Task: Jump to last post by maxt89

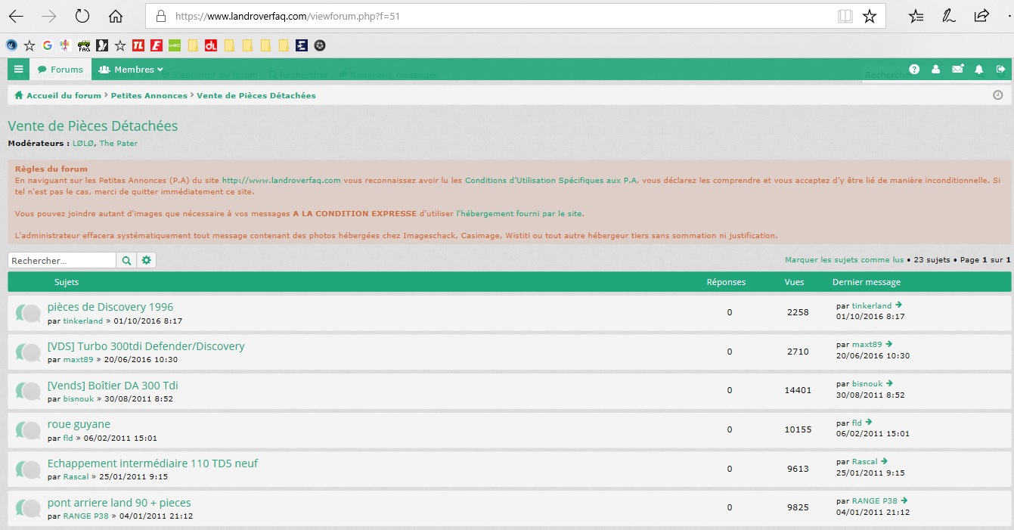Action: (889, 344)
